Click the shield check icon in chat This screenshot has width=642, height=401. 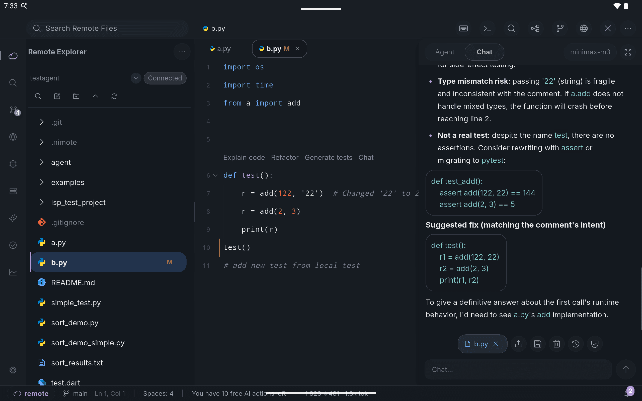tap(595, 344)
